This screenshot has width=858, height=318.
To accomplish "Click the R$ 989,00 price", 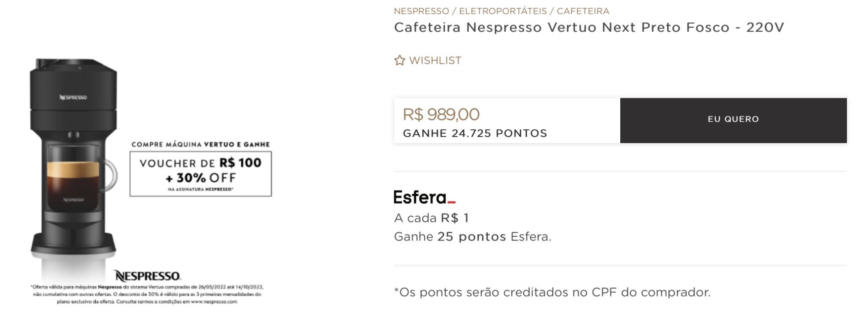I will [x=441, y=114].
